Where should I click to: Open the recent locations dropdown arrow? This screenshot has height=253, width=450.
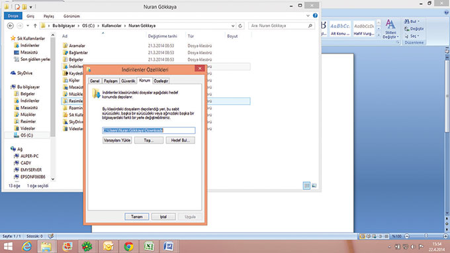tap(28, 26)
